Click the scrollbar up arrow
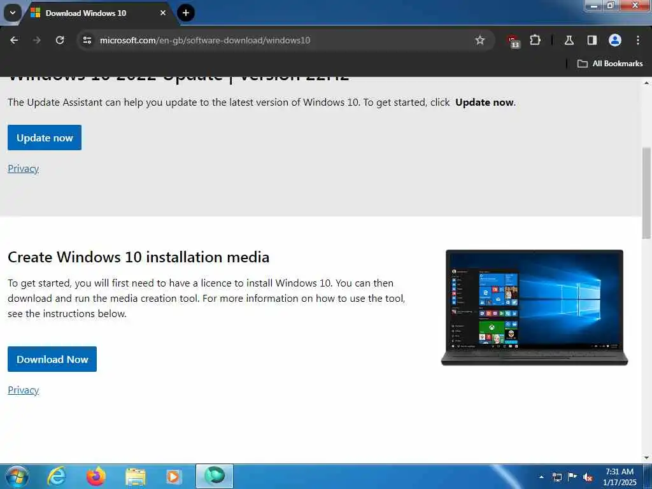The width and height of the screenshot is (652, 489). (646, 83)
